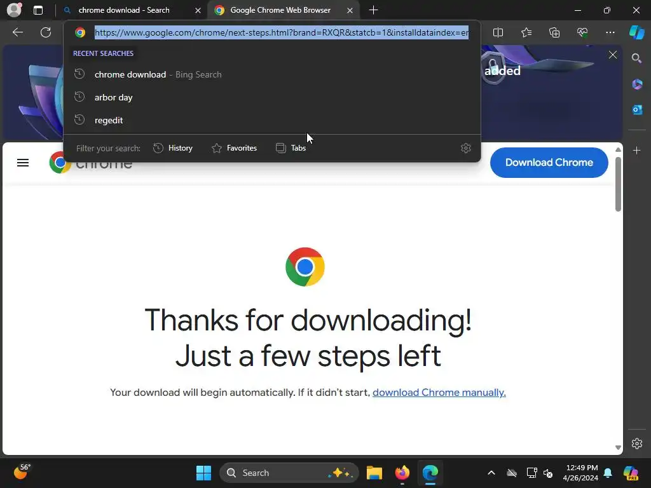The width and height of the screenshot is (651, 488).
Task: Open the Windows Start menu
Action: (203, 473)
